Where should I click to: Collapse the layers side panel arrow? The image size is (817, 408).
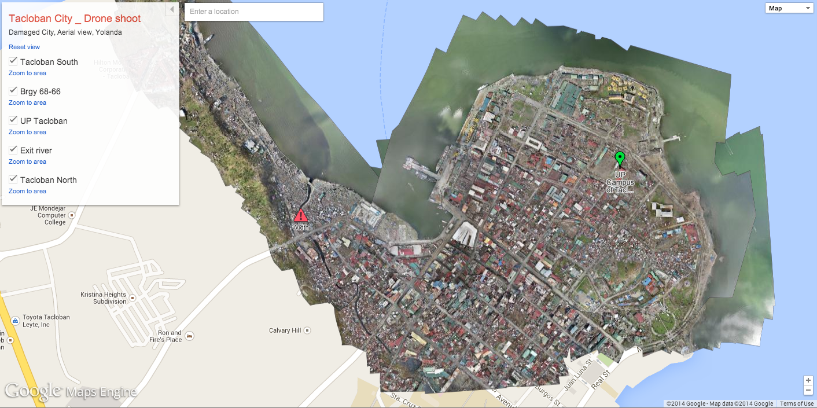click(172, 10)
